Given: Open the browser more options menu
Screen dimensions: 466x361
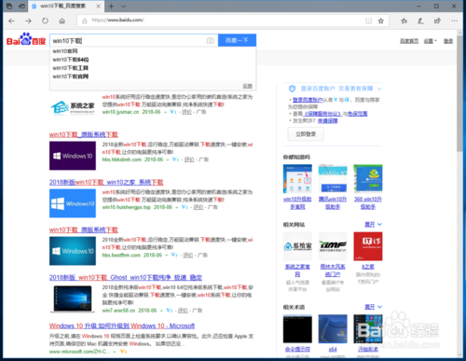Looking at the screenshot, I should tap(454, 21).
